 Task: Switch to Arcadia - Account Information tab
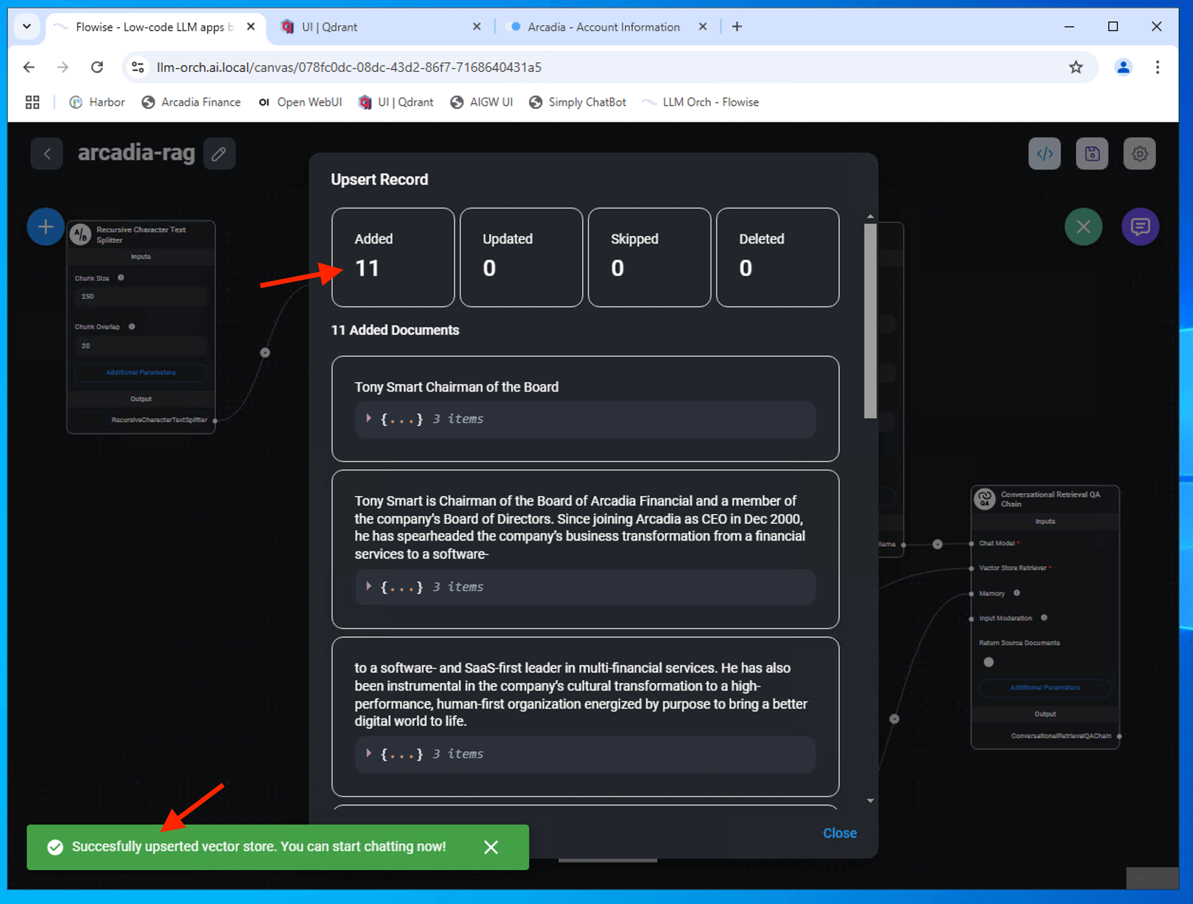603,27
